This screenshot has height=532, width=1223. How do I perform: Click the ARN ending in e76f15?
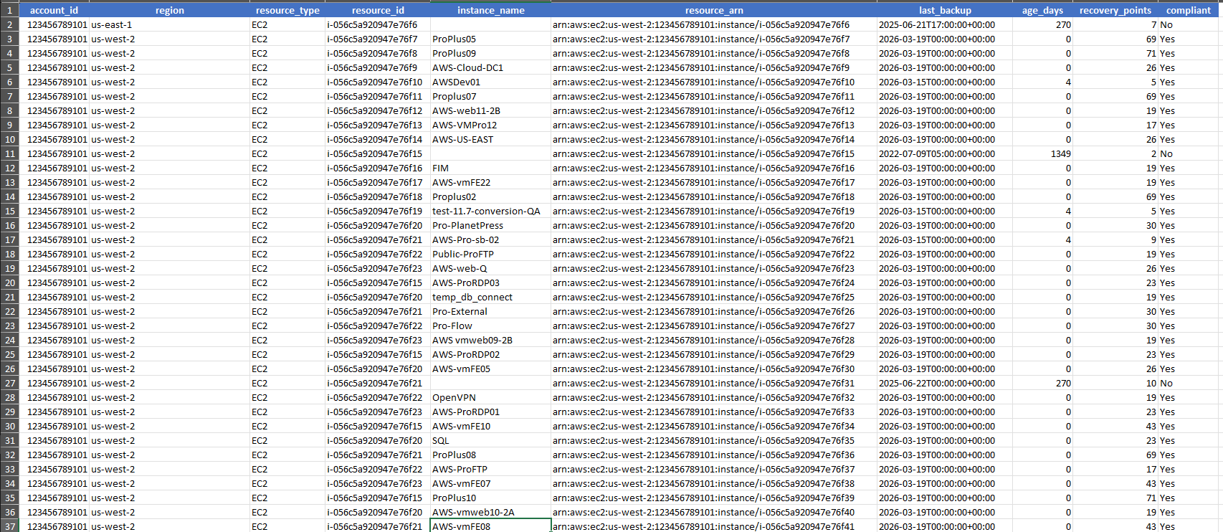[x=714, y=153]
